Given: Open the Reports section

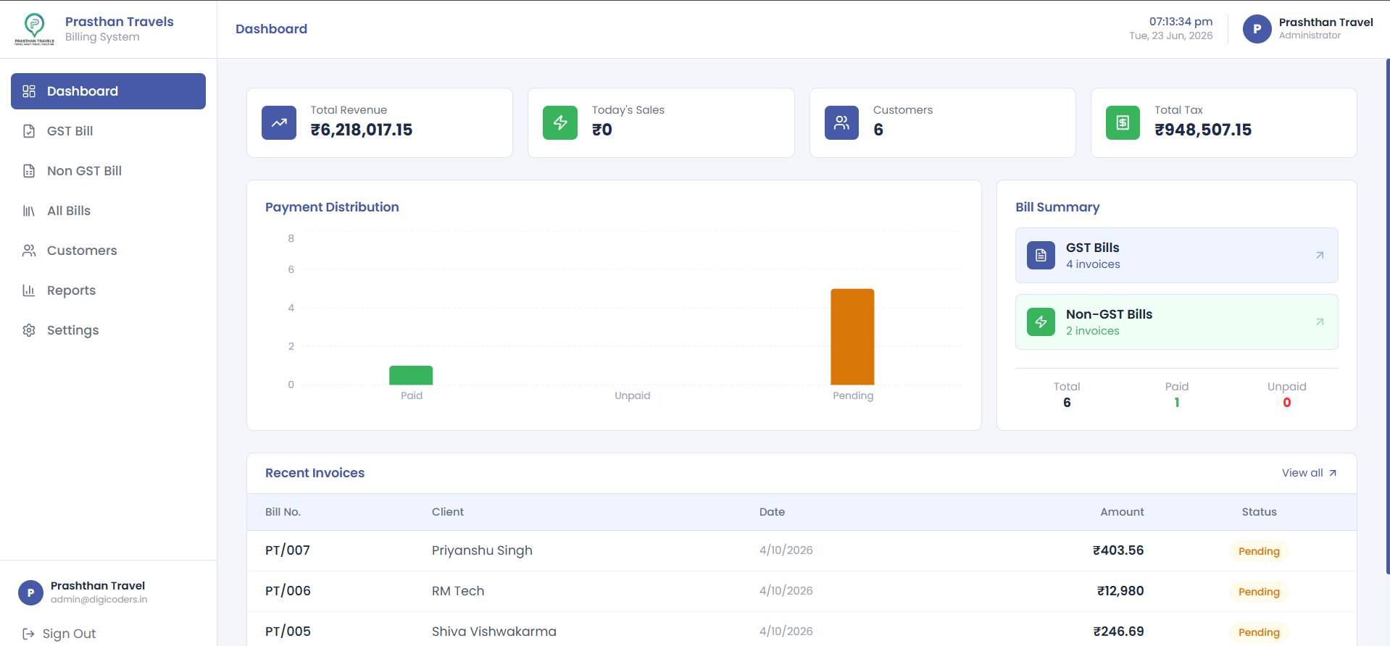Looking at the screenshot, I should click(108, 290).
